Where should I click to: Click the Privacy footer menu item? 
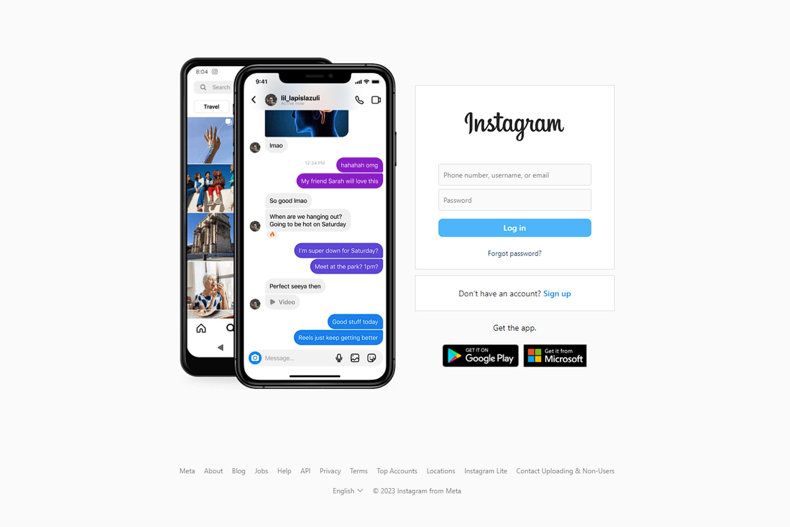(330, 471)
